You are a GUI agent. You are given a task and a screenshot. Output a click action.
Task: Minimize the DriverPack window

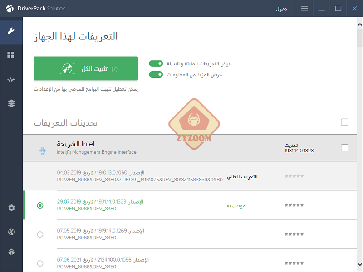coord(321,9)
